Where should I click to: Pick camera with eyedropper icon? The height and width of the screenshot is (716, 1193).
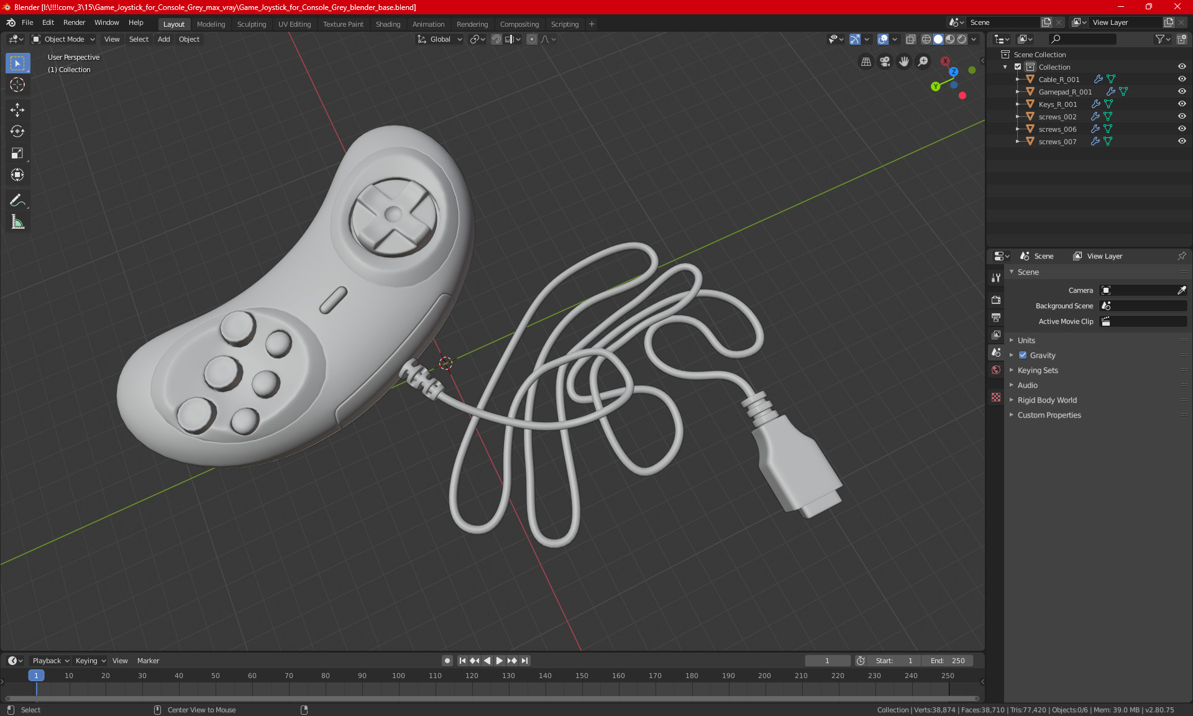tap(1181, 290)
